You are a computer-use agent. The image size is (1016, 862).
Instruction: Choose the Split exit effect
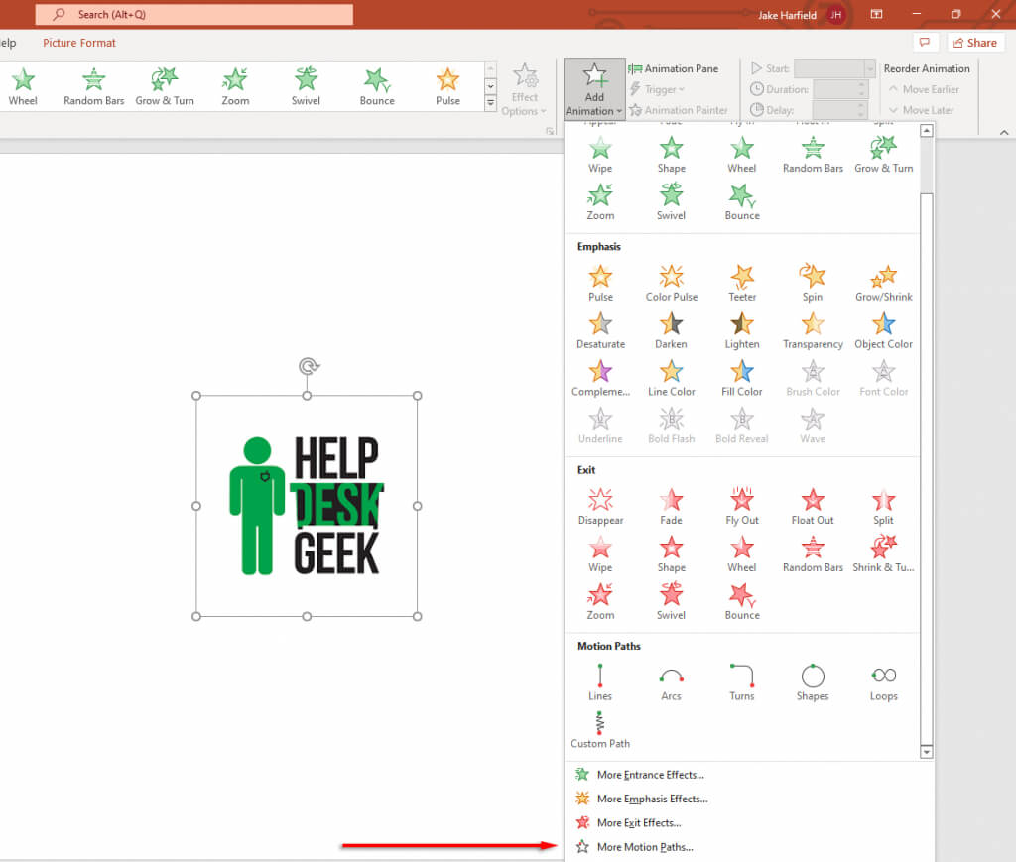[x=884, y=507]
